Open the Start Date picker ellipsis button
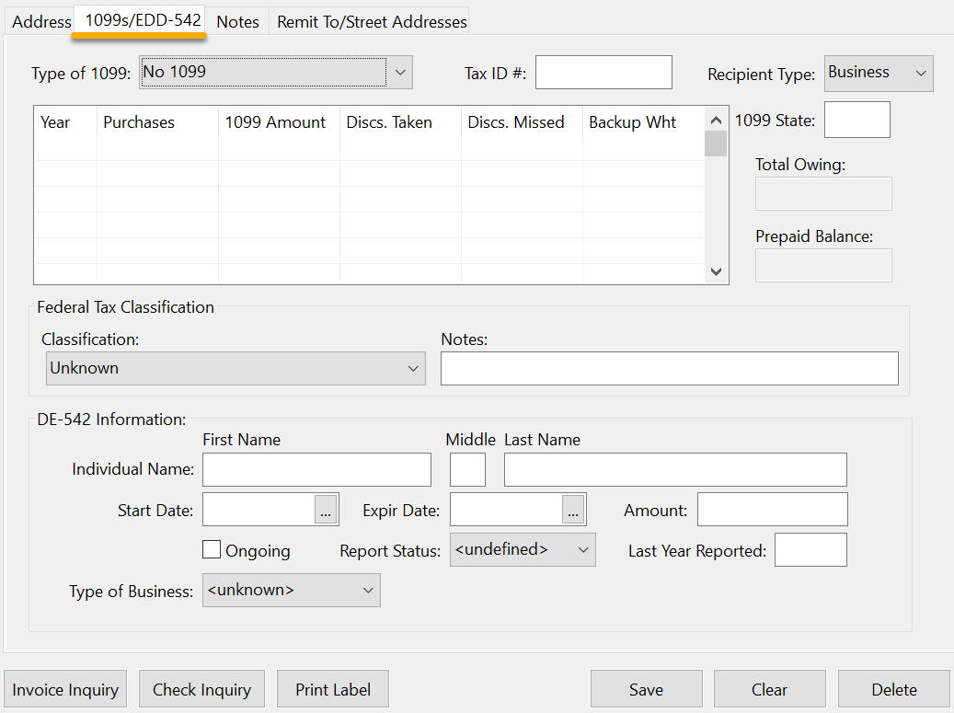Screen dimensions: 954x713 click(x=326, y=510)
